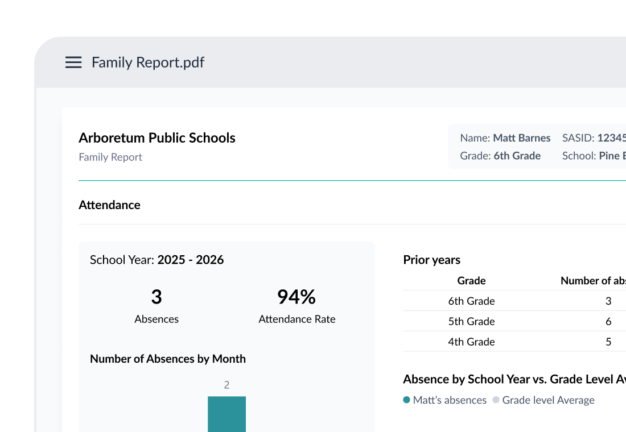Click the teal bar in the monthly chart

tap(226, 414)
